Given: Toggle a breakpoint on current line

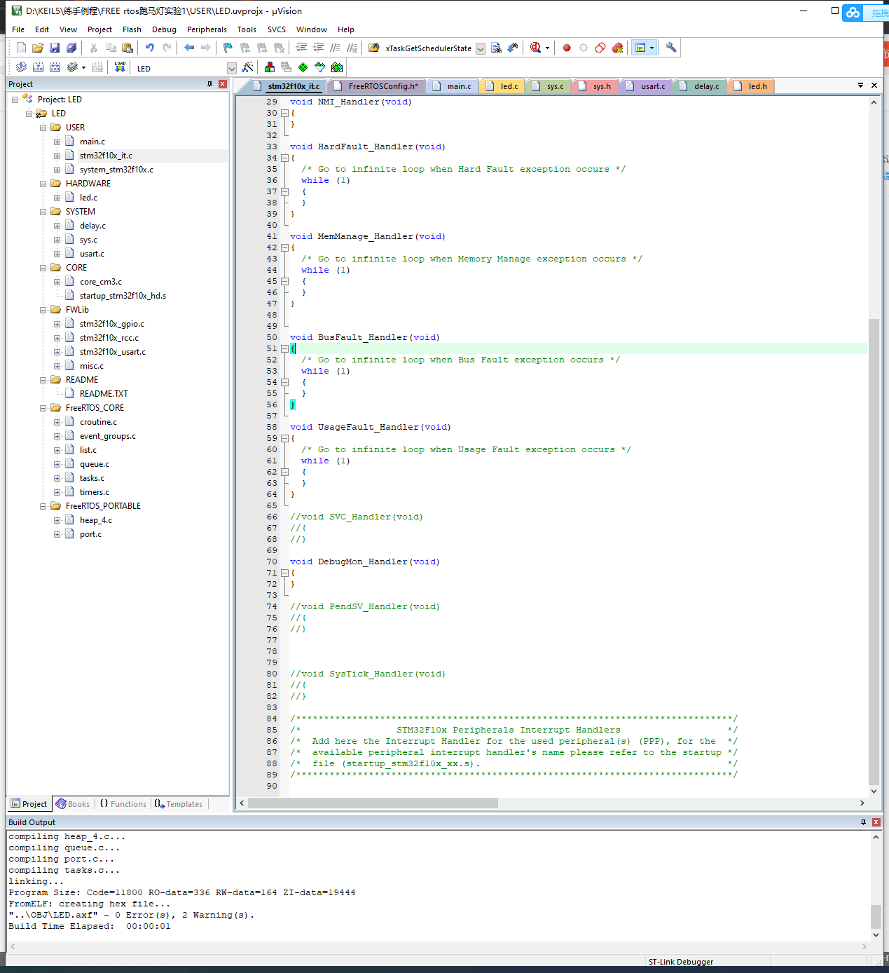Looking at the screenshot, I should (567, 48).
